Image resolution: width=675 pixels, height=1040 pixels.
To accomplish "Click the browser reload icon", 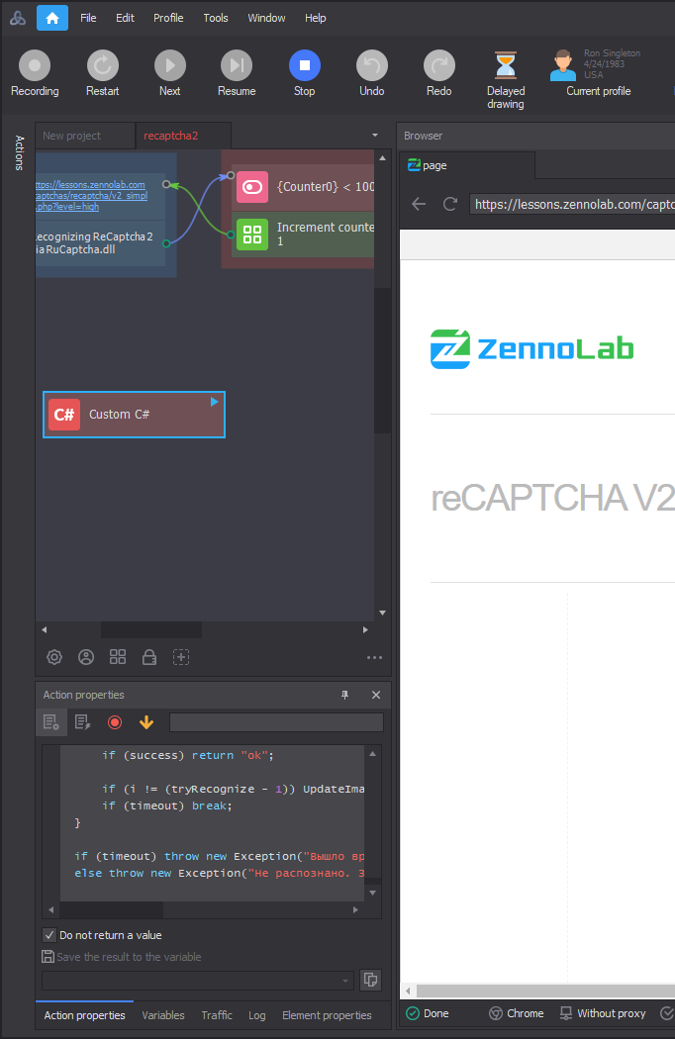I will (450, 204).
